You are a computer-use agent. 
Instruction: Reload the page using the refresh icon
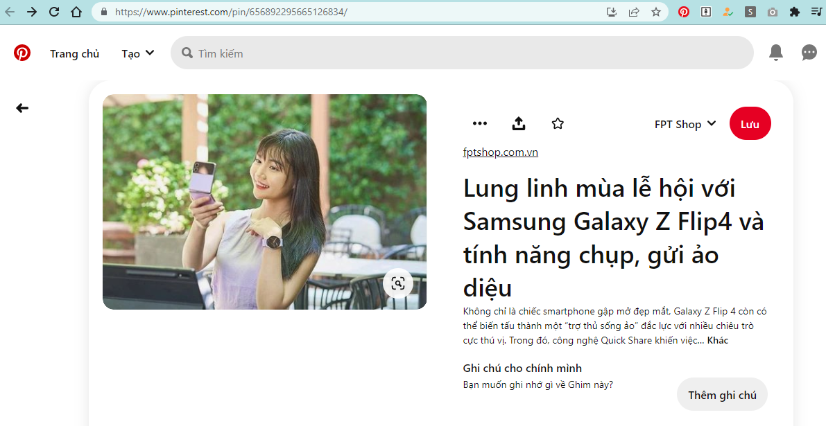point(53,12)
